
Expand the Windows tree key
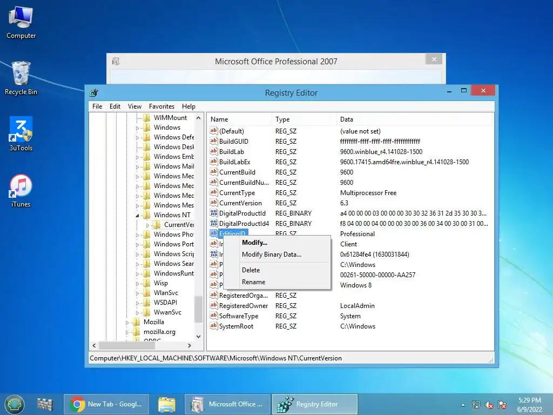(x=138, y=128)
